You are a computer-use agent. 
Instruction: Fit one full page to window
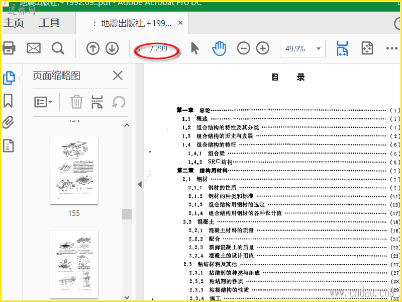367,48
